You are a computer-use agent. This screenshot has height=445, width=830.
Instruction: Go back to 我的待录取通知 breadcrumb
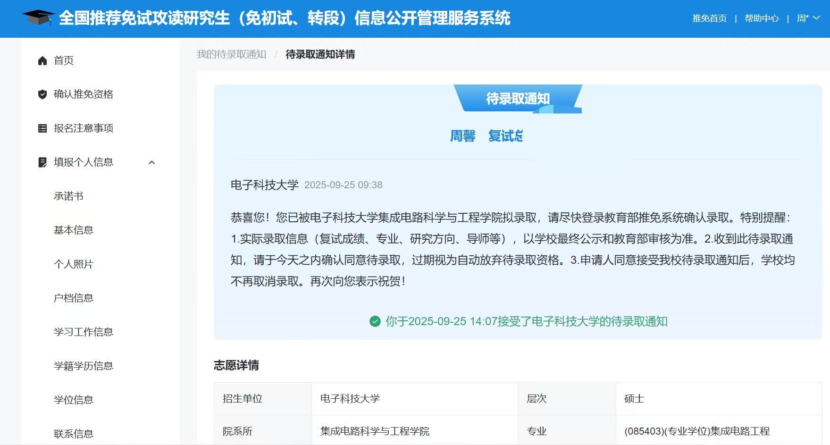[231, 54]
